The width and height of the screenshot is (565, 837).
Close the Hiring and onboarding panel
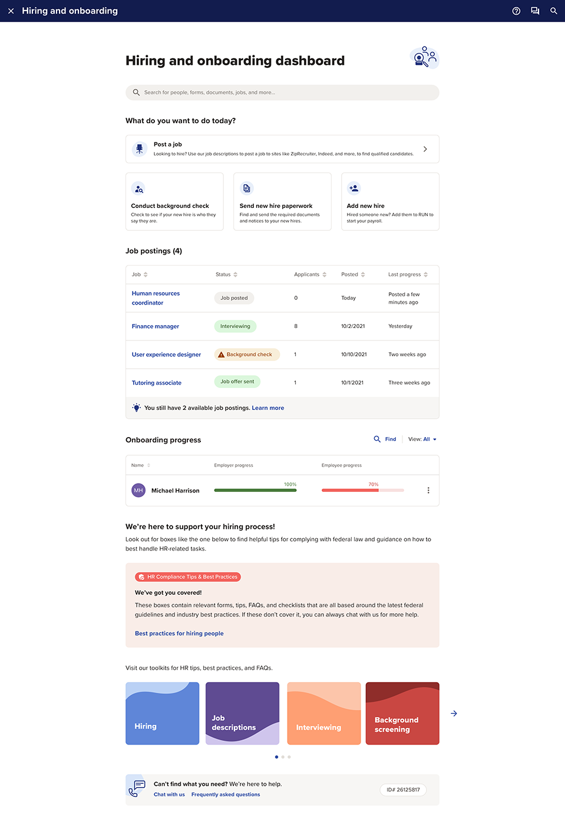point(11,11)
